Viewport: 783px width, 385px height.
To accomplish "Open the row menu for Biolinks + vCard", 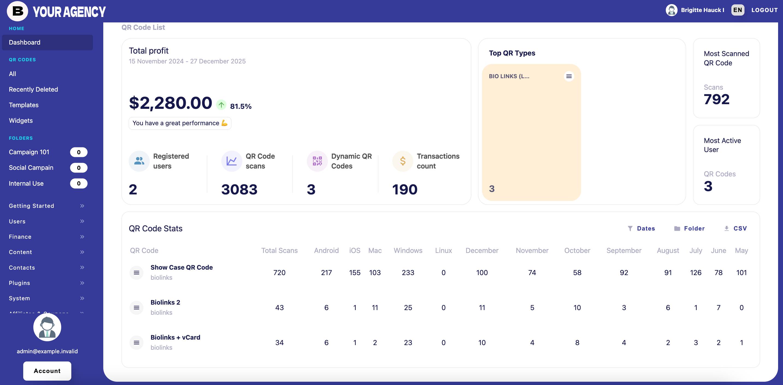I will [x=137, y=342].
